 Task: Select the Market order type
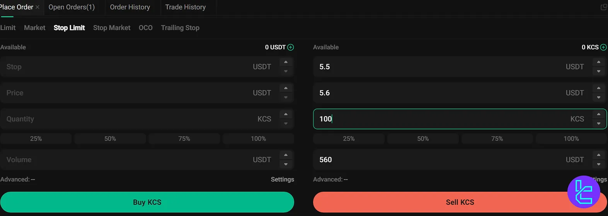point(35,28)
